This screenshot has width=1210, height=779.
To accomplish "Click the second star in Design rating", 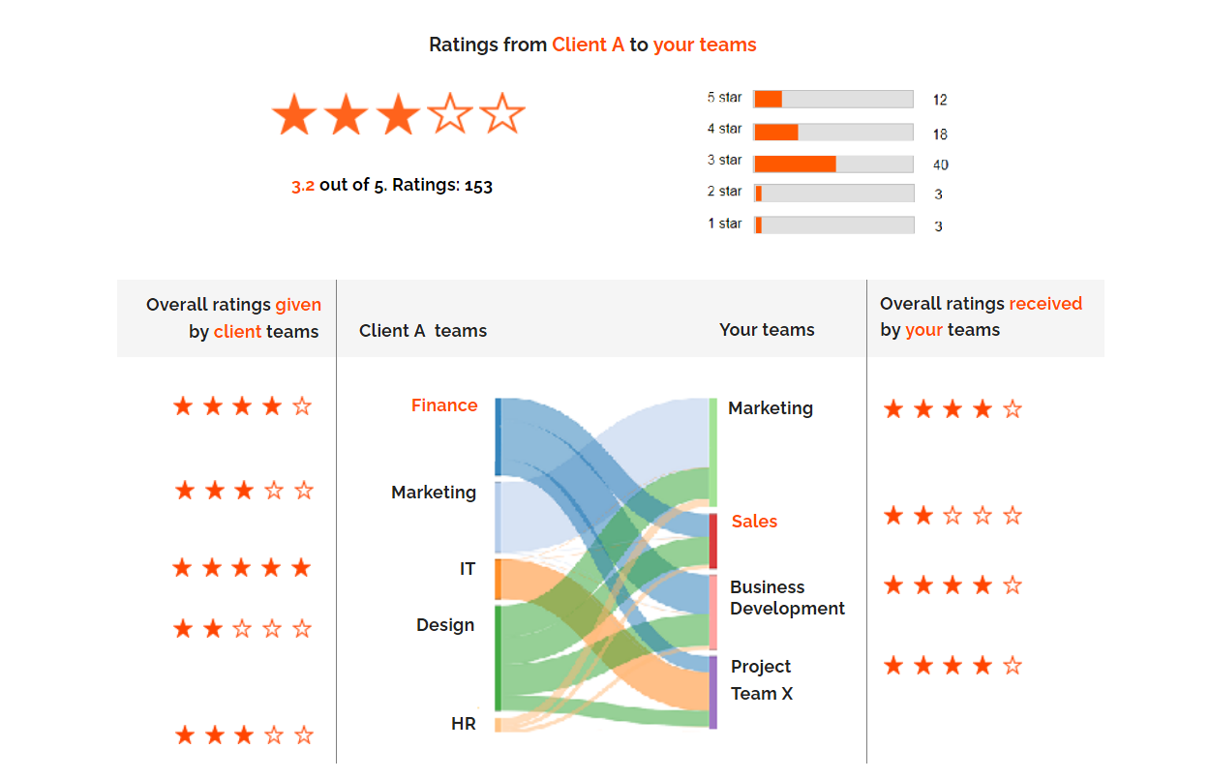I will coord(213,629).
